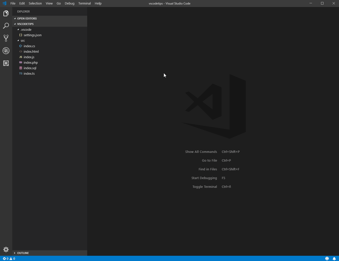The width and height of the screenshot is (339, 261).
Task: Close the Visual Studio Code window
Action: point(334,3)
